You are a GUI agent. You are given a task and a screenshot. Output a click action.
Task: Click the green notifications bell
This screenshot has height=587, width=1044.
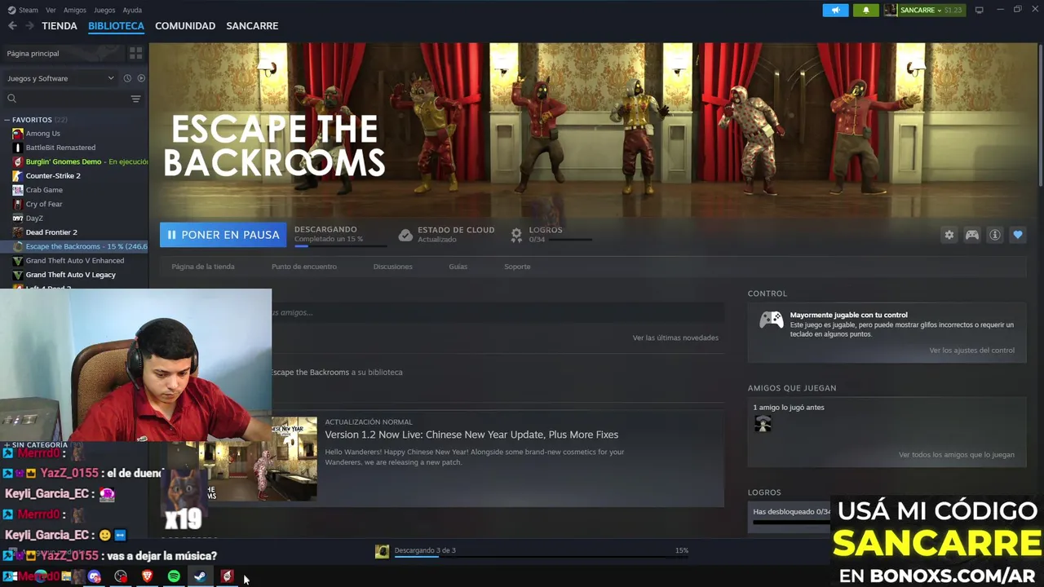[865, 10]
